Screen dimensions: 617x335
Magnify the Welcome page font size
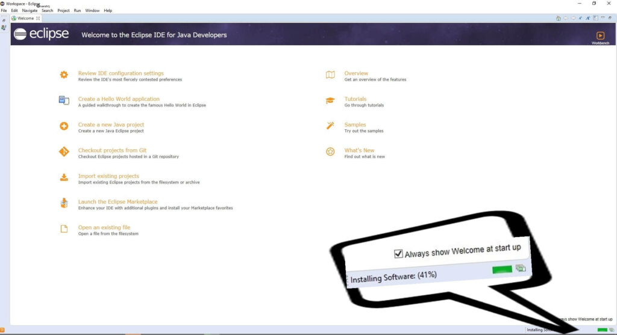click(x=588, y=18)
